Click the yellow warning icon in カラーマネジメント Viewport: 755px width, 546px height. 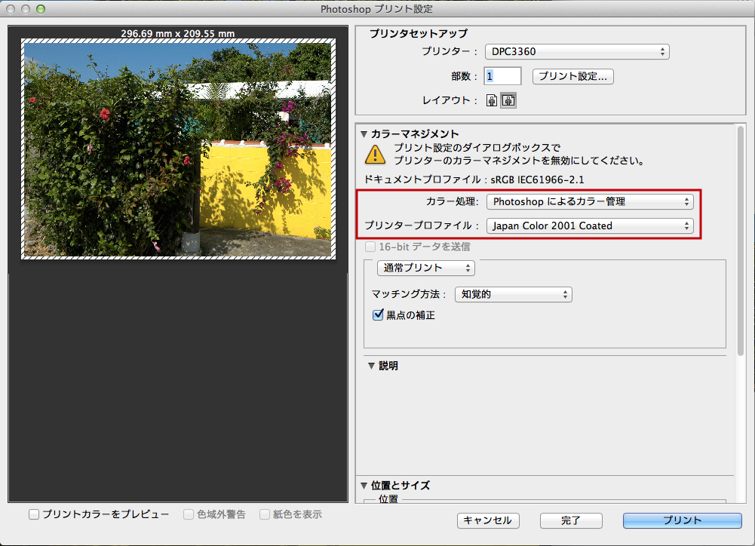374,155
